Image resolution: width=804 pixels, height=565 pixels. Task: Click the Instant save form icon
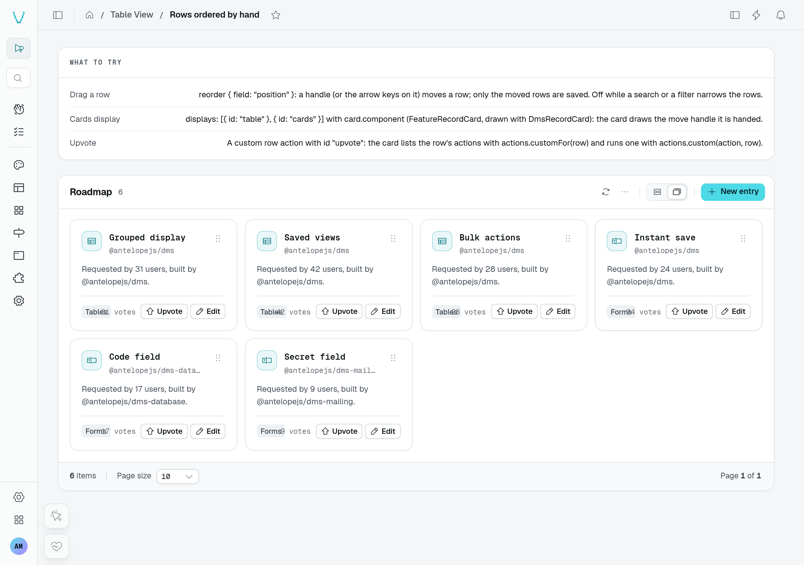(x=617, y=241)
